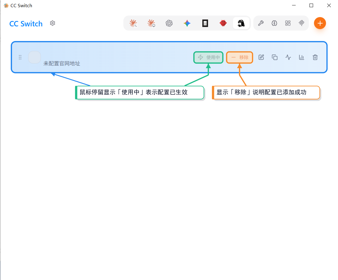Minimize the CC Switch window

coord(294,5)
